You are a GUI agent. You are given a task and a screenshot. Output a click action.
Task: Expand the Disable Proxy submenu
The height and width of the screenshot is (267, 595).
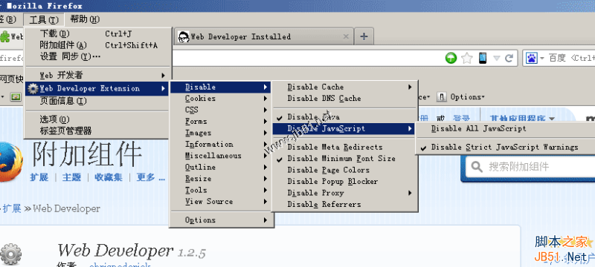345,193
